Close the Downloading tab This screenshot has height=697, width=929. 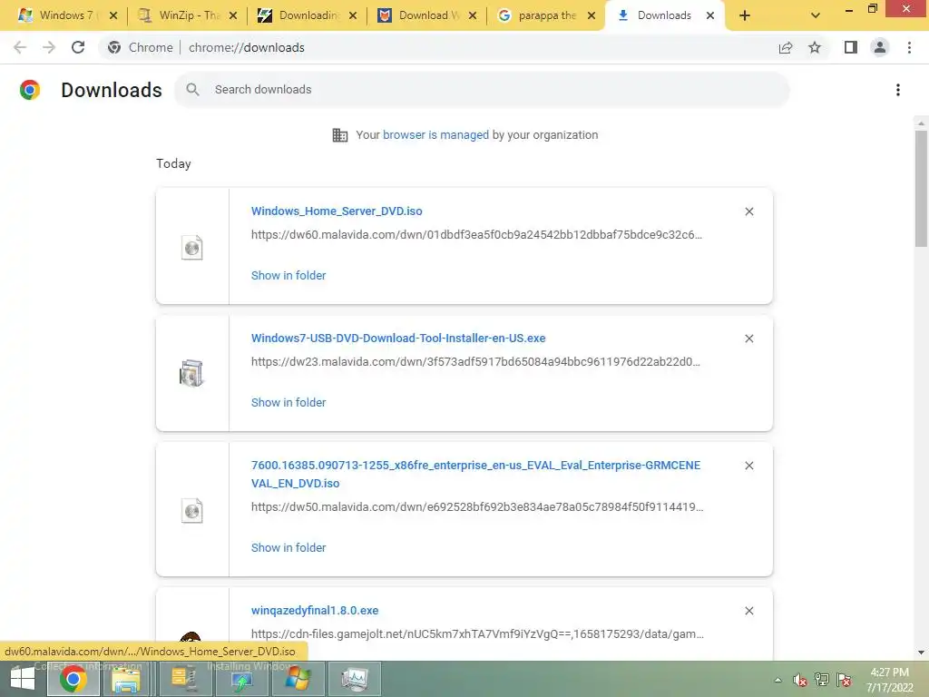(x=353, y=15)
